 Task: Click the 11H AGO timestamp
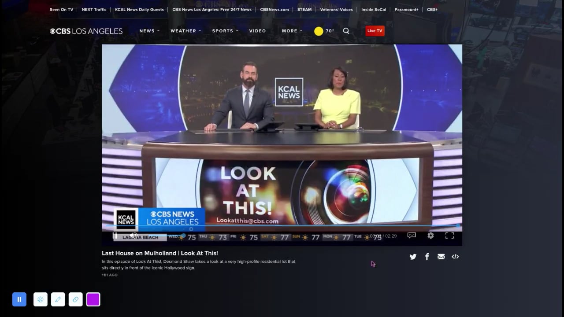pyautogui.click(x=110, y=275)
